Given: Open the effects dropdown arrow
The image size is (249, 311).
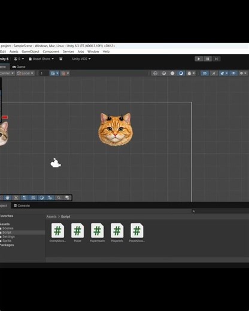Looking at the screenshot, I should coord(227,74).
